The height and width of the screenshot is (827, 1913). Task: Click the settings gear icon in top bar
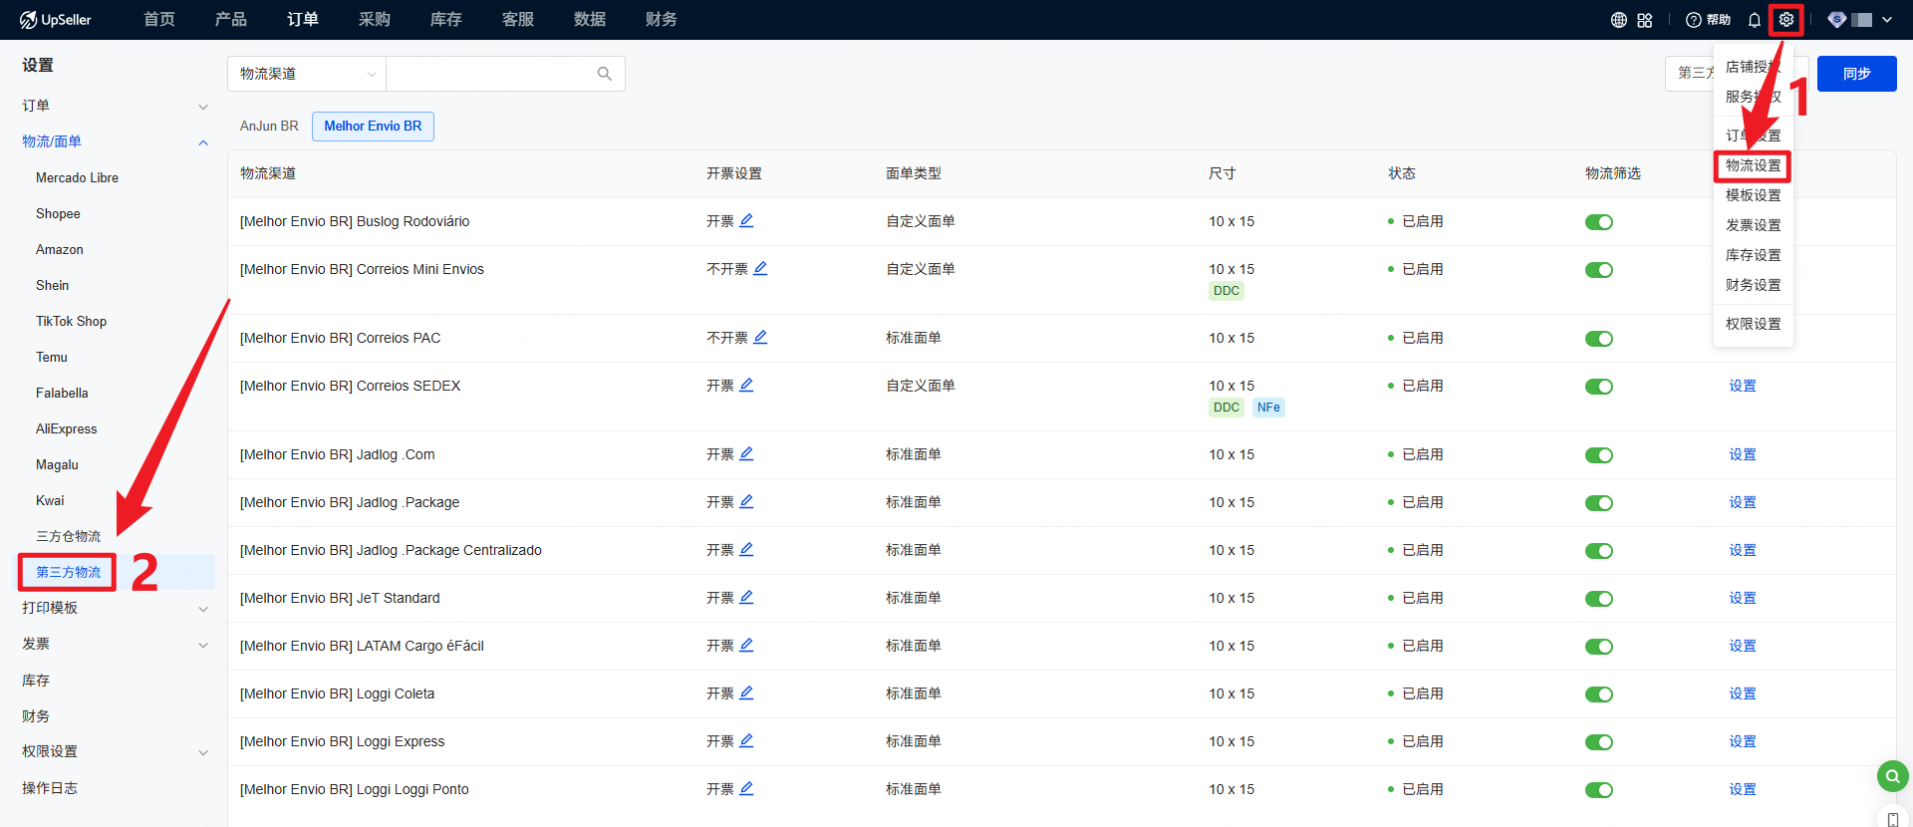coord(1785,20)
